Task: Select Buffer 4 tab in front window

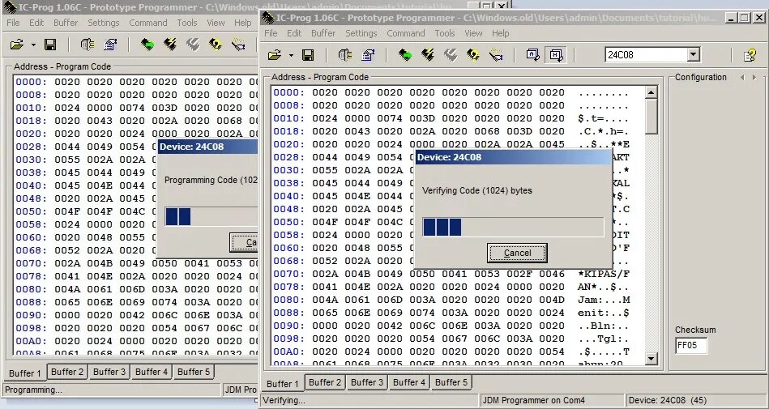Action: (x=409, y=382)
